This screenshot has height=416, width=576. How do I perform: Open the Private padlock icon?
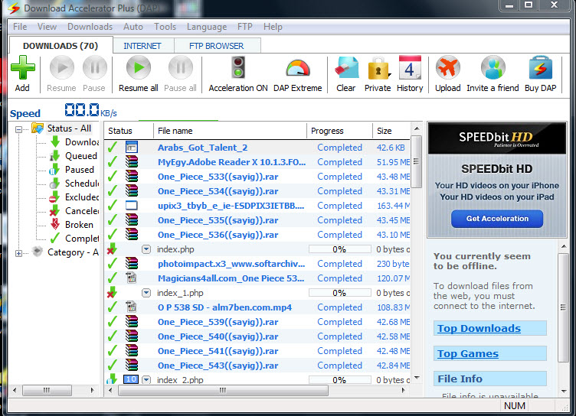[x=377, y=69]
